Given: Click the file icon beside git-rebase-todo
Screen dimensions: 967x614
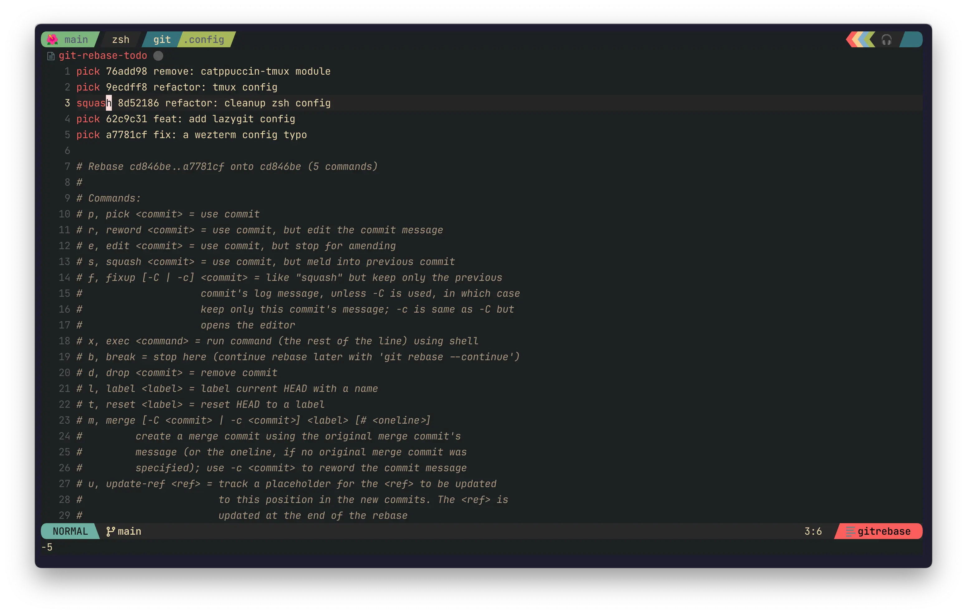Looking at the screenshot, I should tap(50, 56).
